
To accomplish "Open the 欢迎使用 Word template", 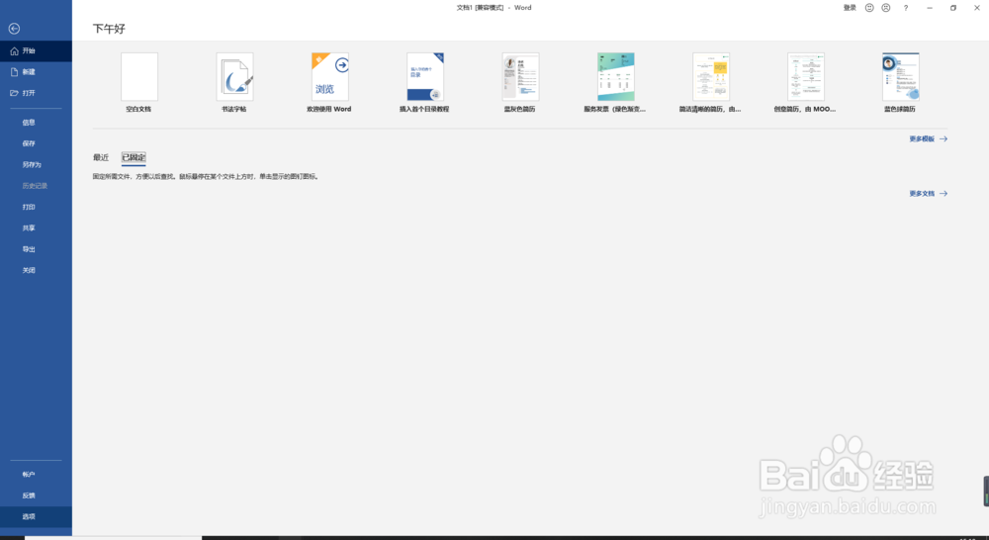I will [x=330, y=83].
